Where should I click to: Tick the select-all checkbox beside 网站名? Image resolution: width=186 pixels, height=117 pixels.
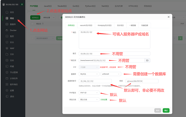pyautogui.click(x=33, y=24)
